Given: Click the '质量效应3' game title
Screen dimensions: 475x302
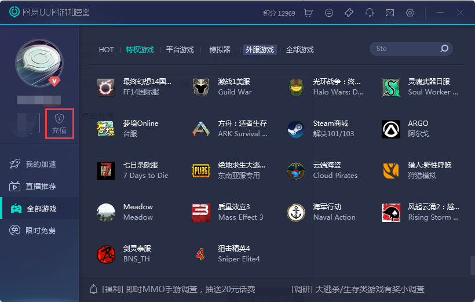Looking at the screenshot, I should (x=234, y=207).
